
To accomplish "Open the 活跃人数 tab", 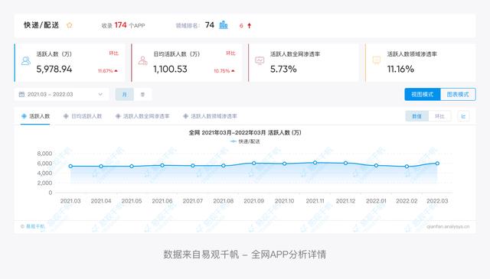I will pos(35,116).
